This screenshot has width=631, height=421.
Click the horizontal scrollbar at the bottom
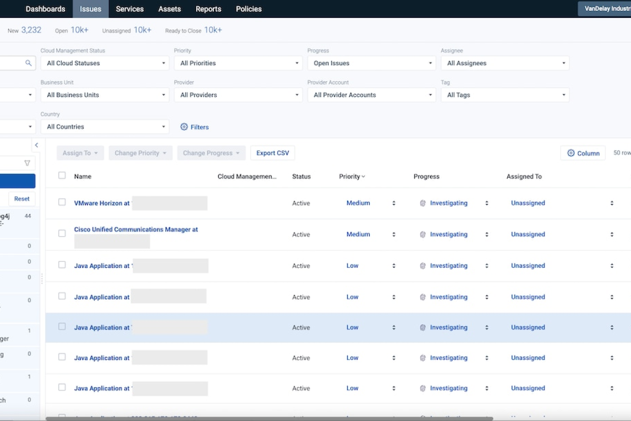[x=269, y=418]
